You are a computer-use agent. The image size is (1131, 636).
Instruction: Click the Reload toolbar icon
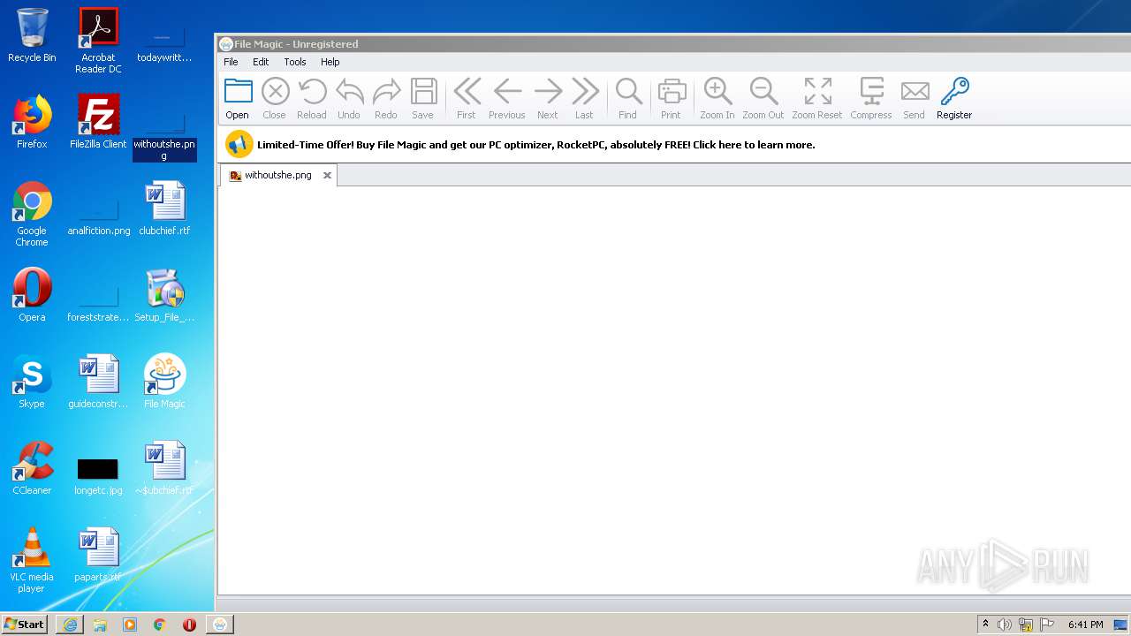click(x=312, y=91)
